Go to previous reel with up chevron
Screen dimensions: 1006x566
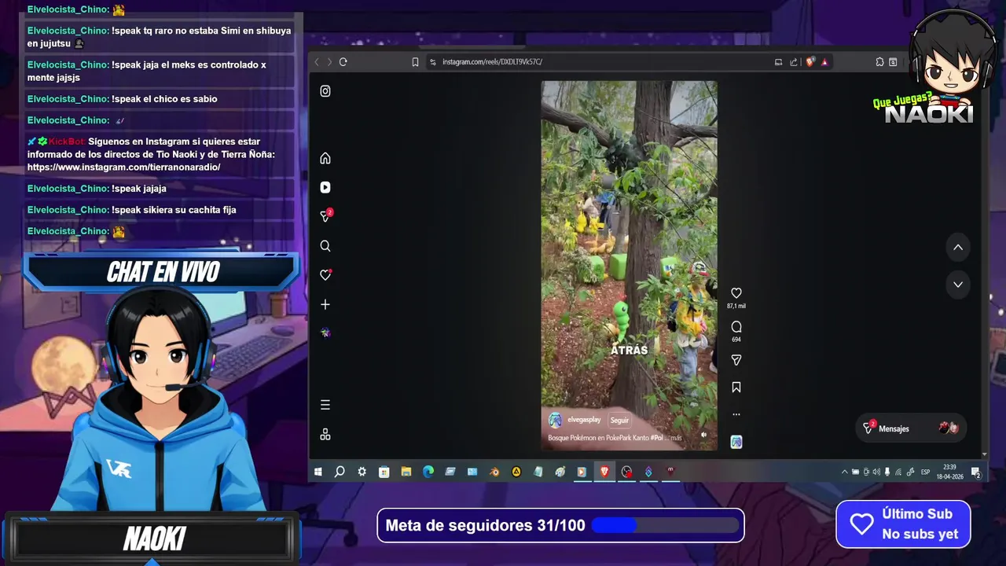pyautogui.click(x=958, y=247)
